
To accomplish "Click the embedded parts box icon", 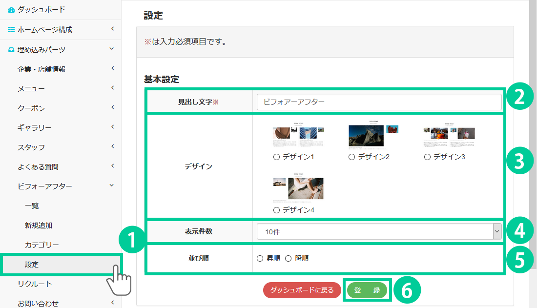I will coord(11,50).
